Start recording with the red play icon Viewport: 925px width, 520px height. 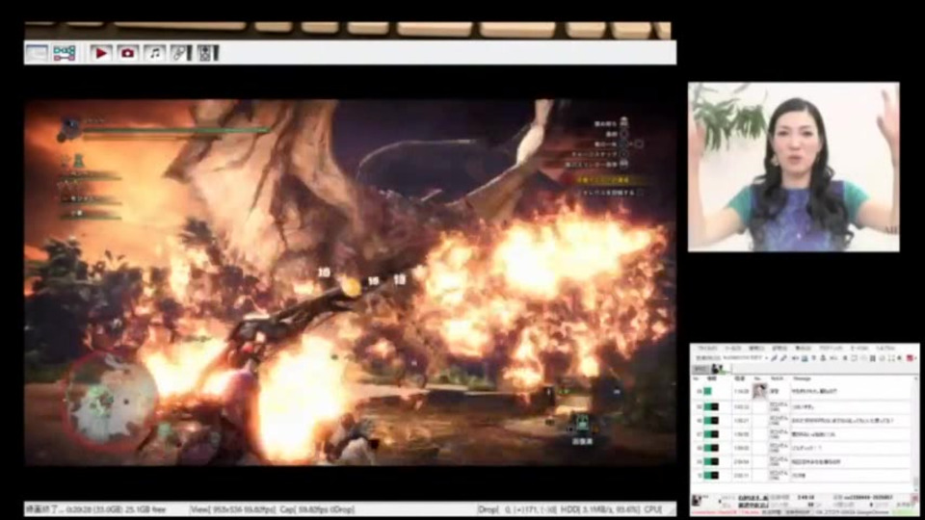(x=101, y=53)
